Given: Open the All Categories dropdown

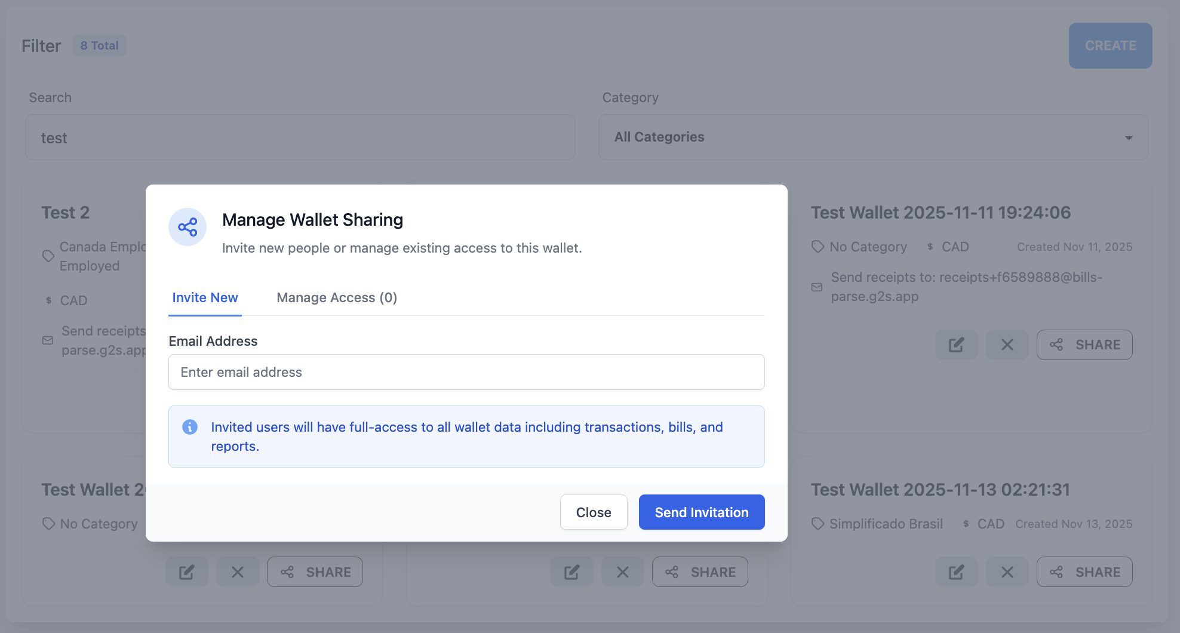Looking at the screenshot, I should tap(873, 137).
